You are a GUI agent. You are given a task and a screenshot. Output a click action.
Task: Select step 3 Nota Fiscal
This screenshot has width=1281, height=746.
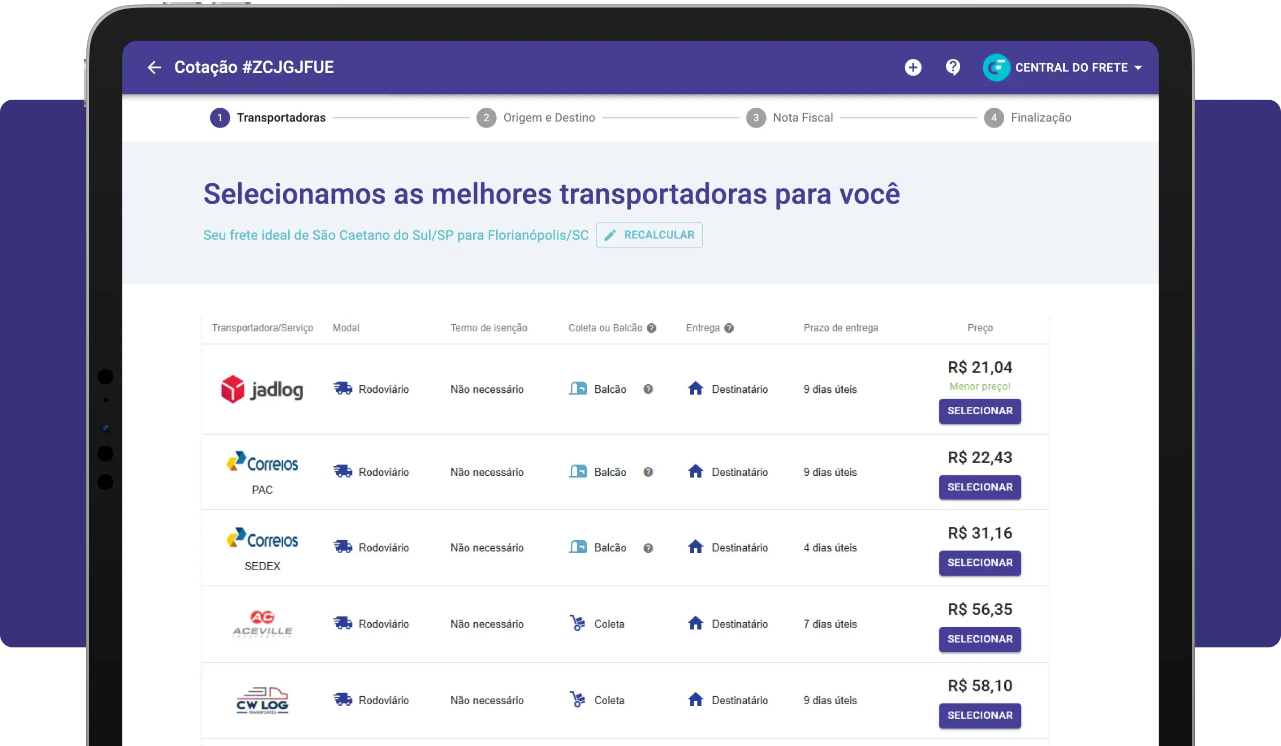coord(790,118)
